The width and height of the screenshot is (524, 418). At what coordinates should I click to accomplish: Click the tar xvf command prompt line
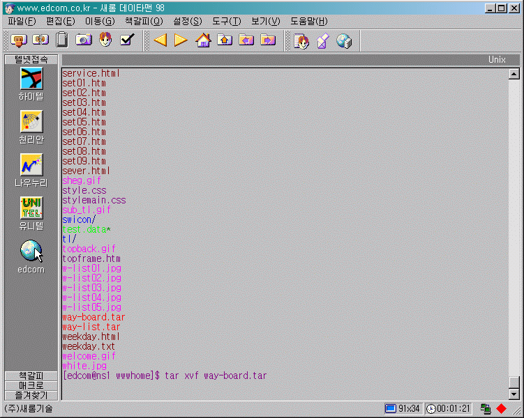(165, 376)
